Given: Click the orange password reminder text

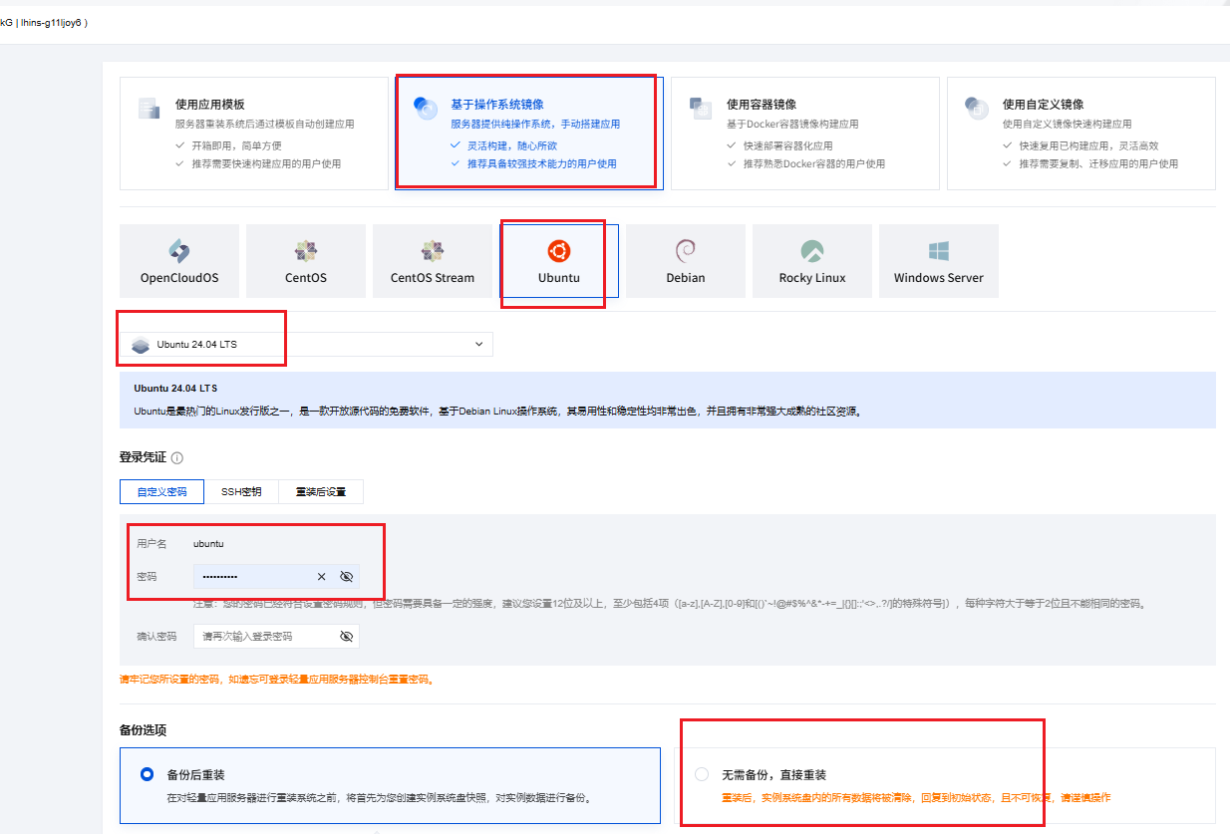Looking at the screenshot, I should point(277,680).
